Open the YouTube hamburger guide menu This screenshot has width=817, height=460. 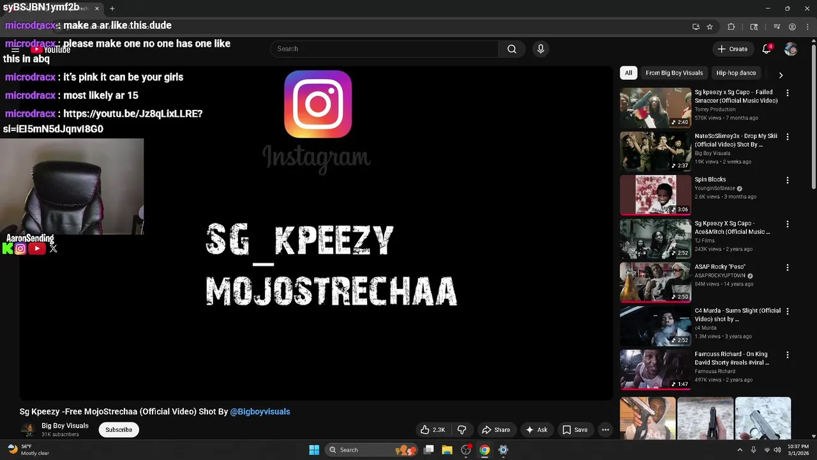coord(15,50)
